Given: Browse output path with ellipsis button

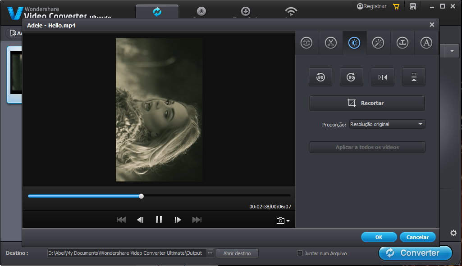Looking at the screenshot, I should (210, 253).
